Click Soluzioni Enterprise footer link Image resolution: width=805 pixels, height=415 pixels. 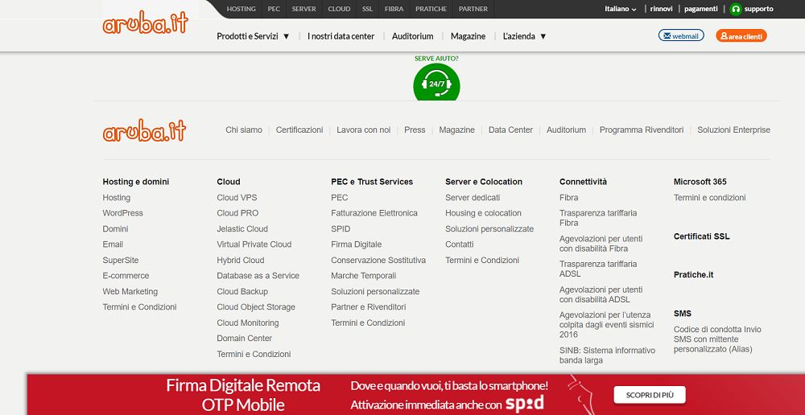733,130
